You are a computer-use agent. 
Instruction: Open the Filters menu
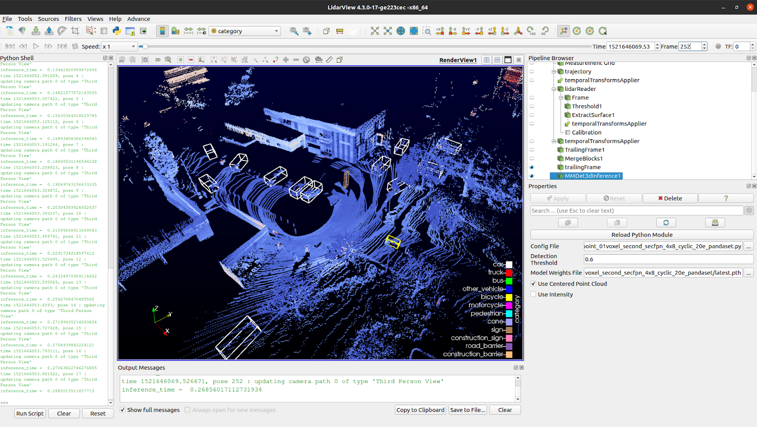73,19
